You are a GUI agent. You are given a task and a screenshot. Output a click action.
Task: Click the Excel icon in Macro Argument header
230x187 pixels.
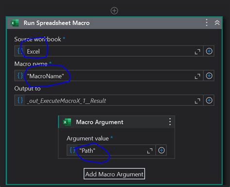pyautogui.click(x=67, y=122)
